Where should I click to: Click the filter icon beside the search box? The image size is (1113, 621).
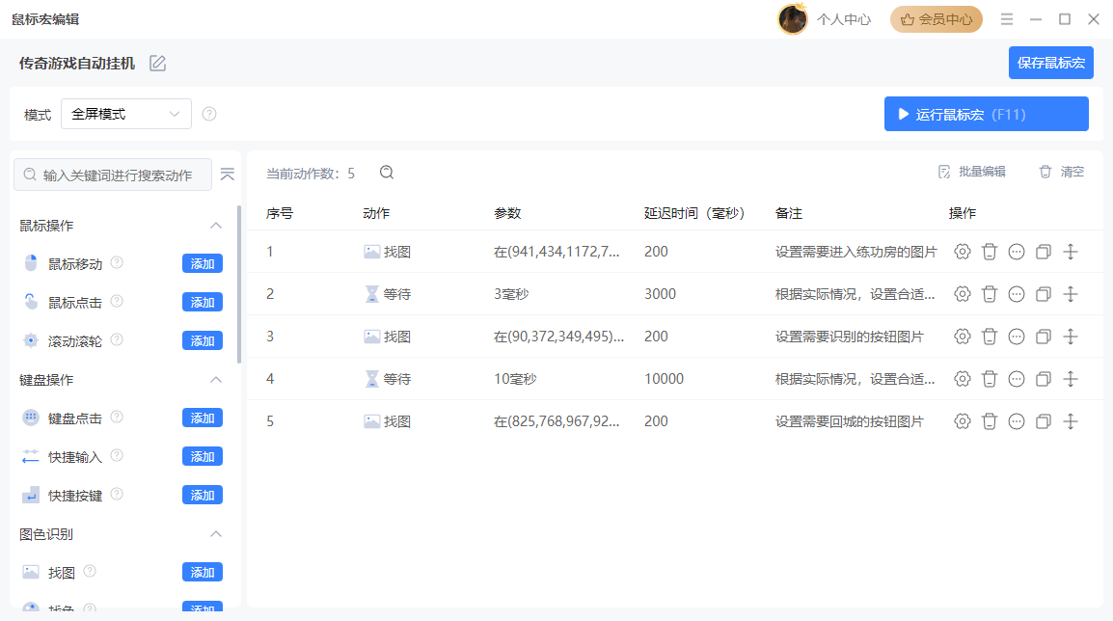(x=228, y=175)
